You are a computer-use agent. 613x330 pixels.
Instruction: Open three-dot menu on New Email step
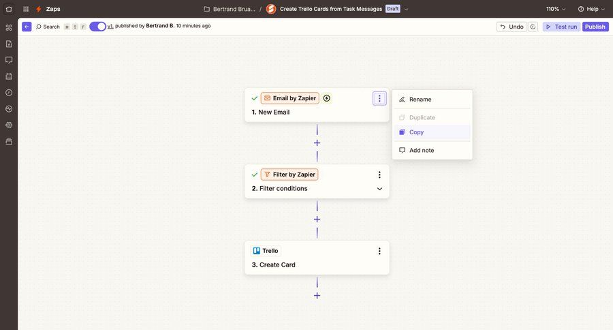pos(379,98)
